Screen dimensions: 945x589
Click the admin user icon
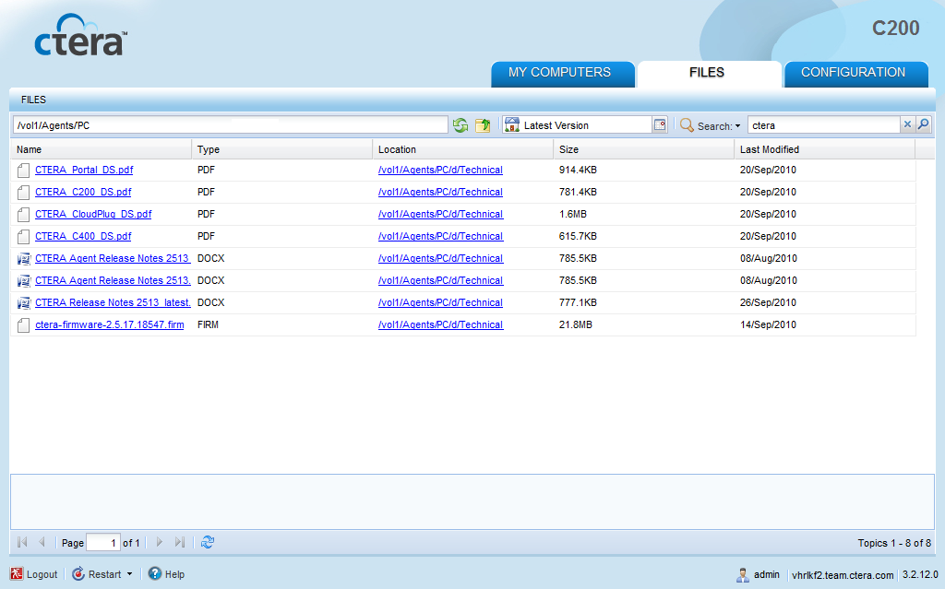point(743,575)
